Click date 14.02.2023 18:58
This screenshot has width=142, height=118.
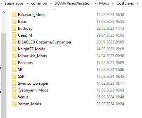(110, 15)
